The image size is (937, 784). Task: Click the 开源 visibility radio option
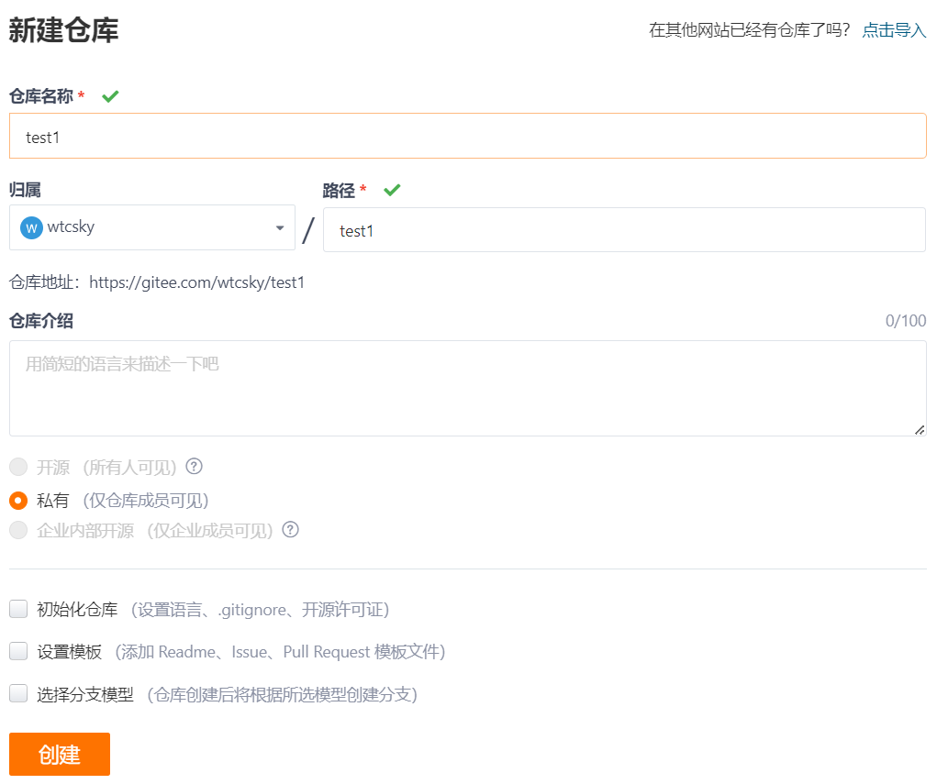pos(17,467)
